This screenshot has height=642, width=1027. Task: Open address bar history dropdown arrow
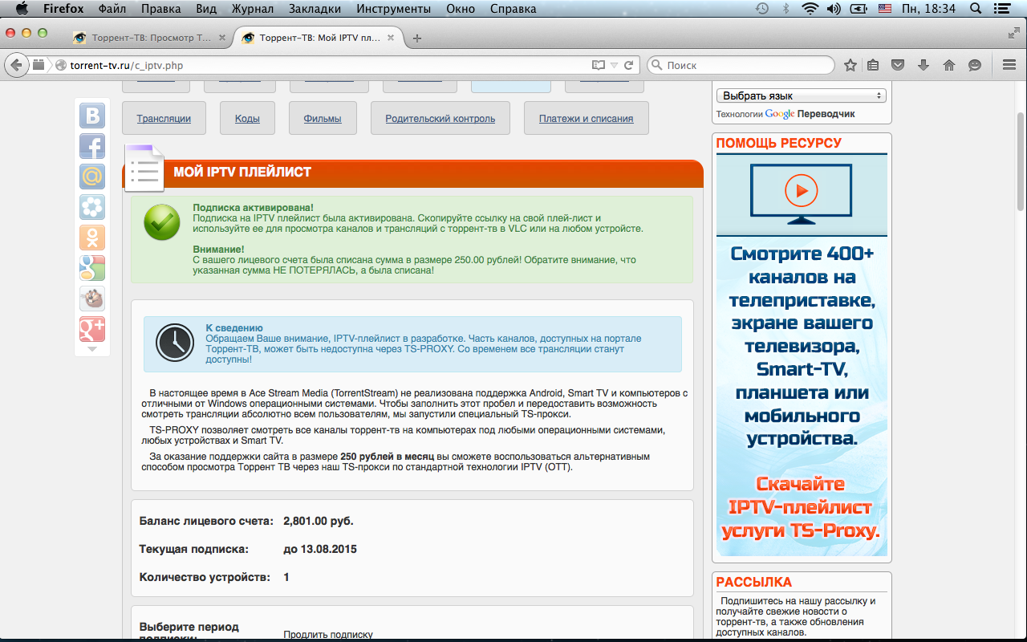pyautogui.click(x=615, y=65)
